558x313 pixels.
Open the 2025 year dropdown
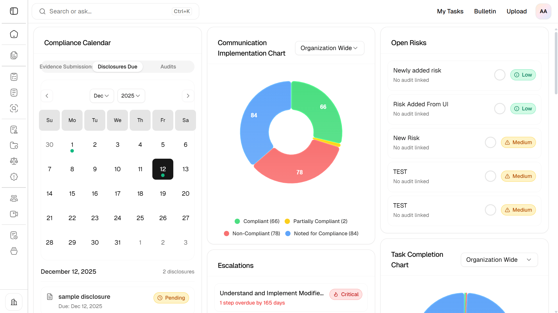pyautogui.click(x=131, y=96)
